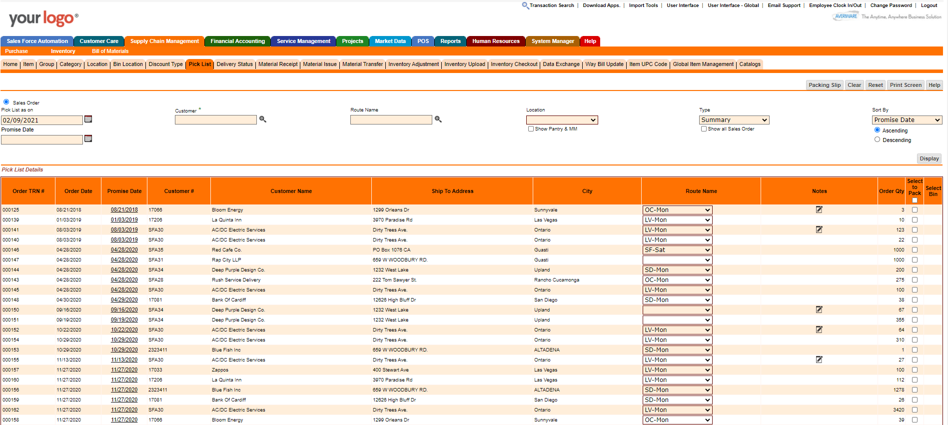Open the Market Data tab
948x425 pixels.
point(390,41)
